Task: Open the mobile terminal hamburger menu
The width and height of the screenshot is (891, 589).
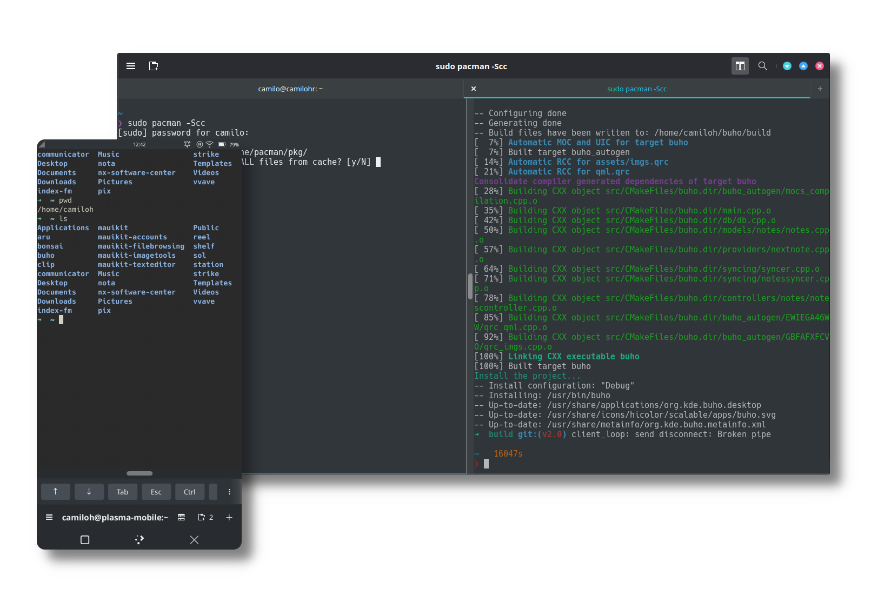Action: pos(49,517)
